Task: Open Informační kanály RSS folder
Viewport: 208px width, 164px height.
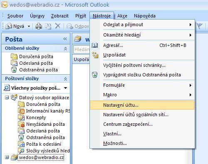Action: [x=48, y=111]
